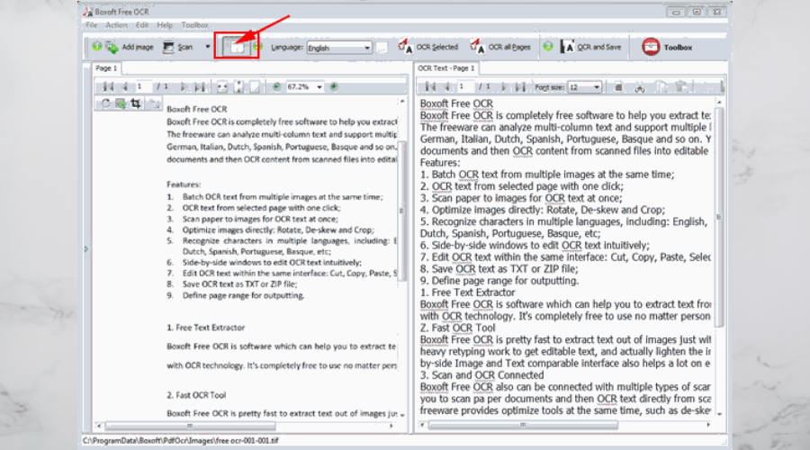Image resolution: width=810 pixels, height=450 pixels.
Task: Open the Action menu
Action: (x=116, y=25)
